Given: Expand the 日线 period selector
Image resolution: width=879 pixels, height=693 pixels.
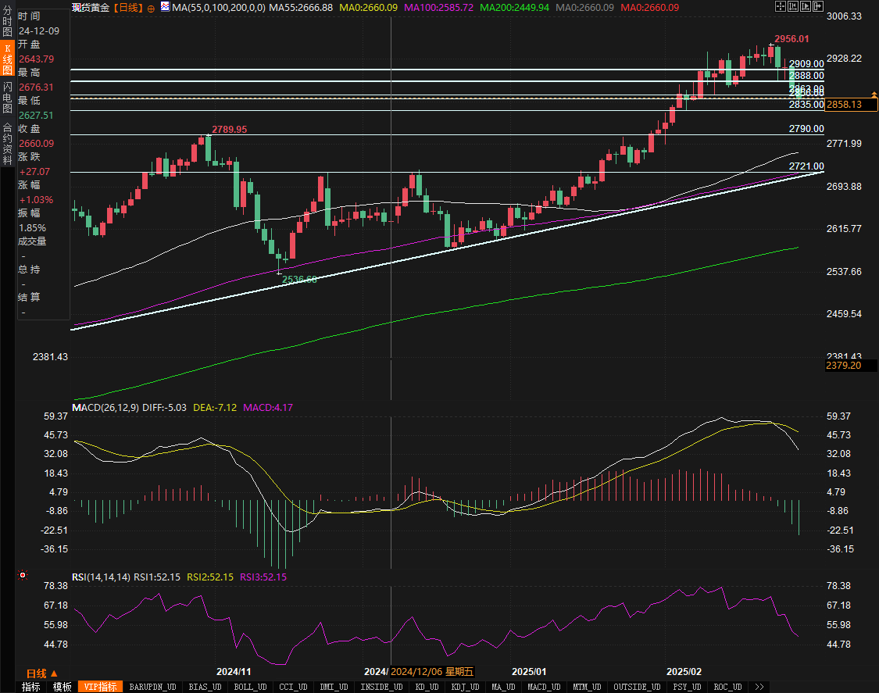Looking at the screenshot, I should [41, 673].
